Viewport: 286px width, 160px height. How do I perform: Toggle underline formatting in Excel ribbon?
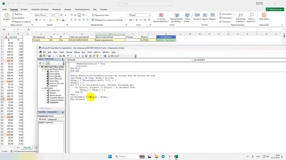pyautogui.click(x=44, y=20)
